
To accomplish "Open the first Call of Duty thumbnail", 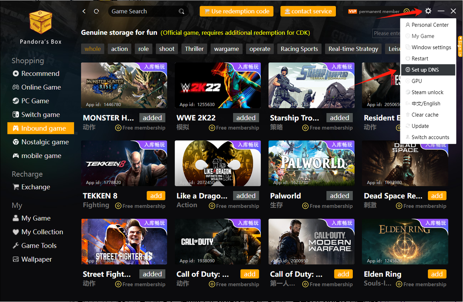I will (x=218, y=242).
